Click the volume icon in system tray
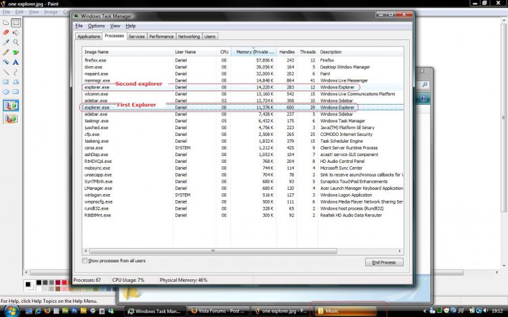This screenshot has width=508, height=317. click(x=486, y=310)
